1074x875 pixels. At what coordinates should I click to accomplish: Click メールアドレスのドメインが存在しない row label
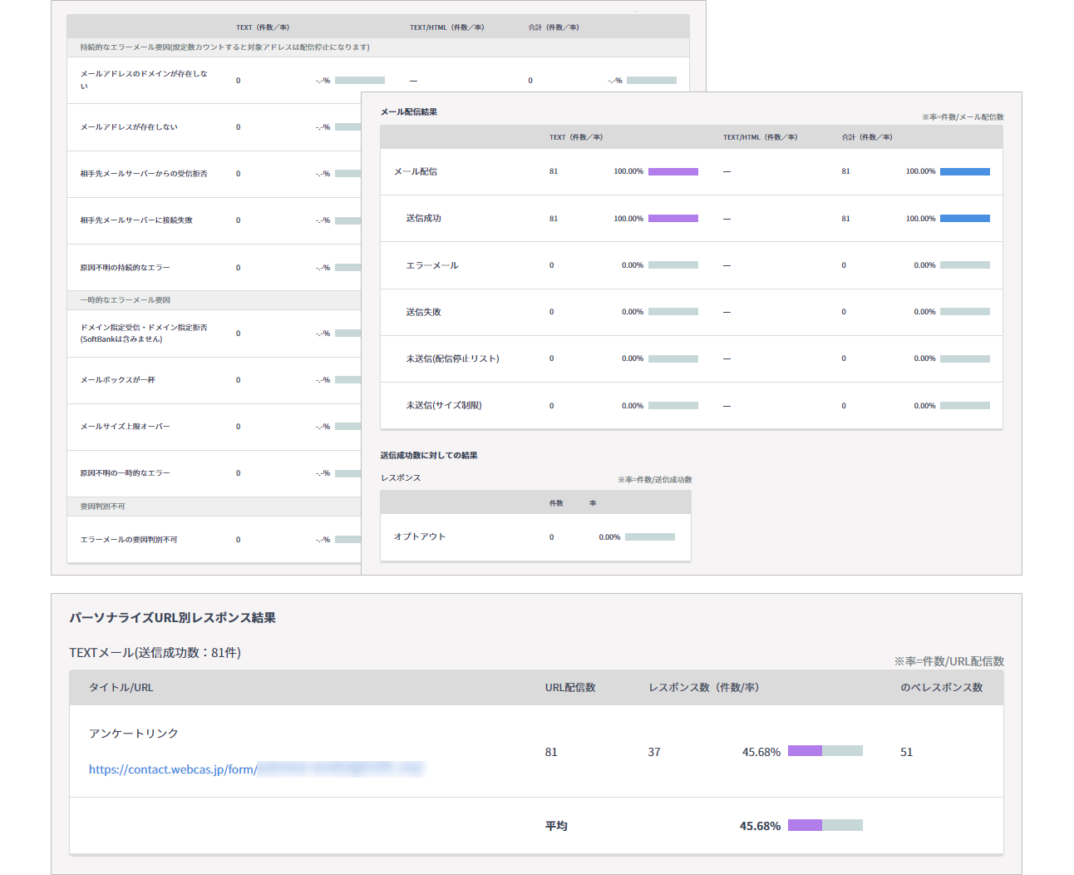tap(143, 80)
